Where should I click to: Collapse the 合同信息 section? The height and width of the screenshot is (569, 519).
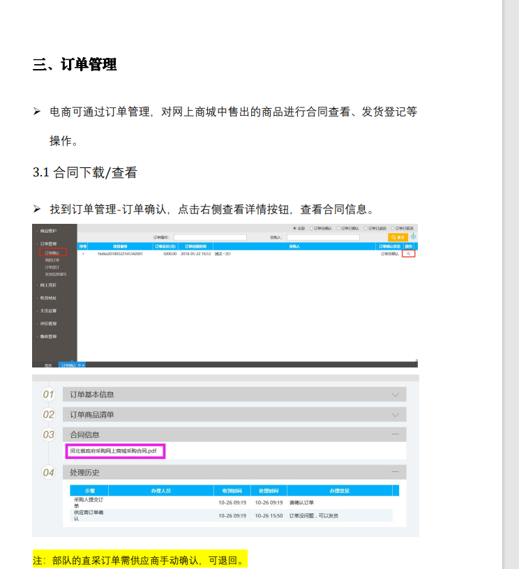coord(396,434)
